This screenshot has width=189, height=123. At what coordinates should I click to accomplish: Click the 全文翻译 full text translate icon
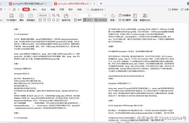point(120,20)
